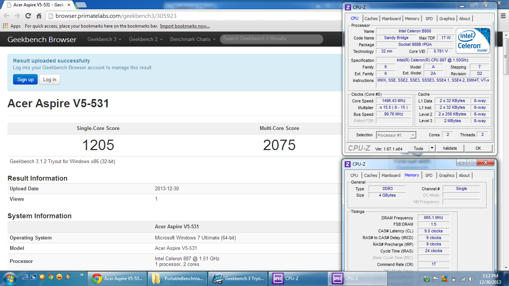Click Microsoft Windows 7 Ultimate (64-bit) text
The height and width of the screenshot is (286, 509).
[x=195, y=238]
